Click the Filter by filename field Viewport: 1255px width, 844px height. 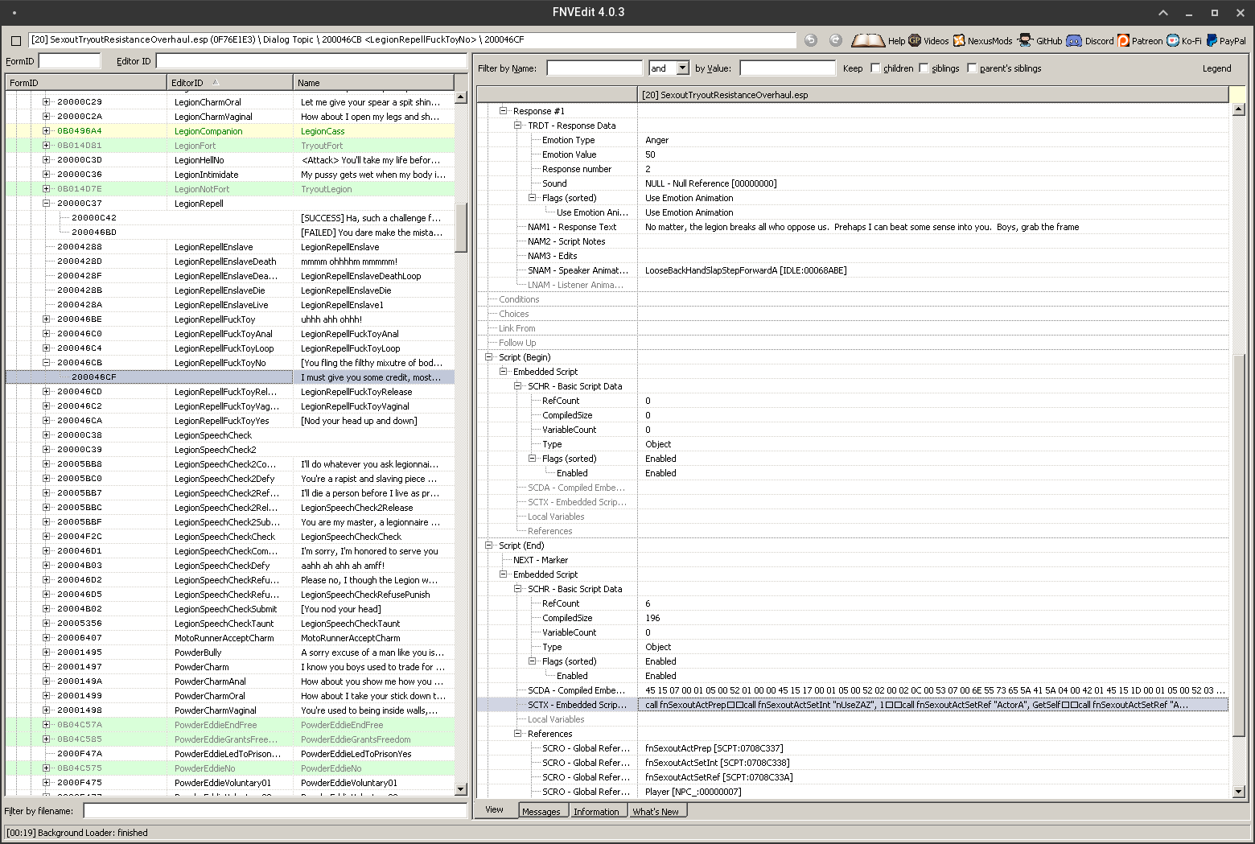(275, 811)
